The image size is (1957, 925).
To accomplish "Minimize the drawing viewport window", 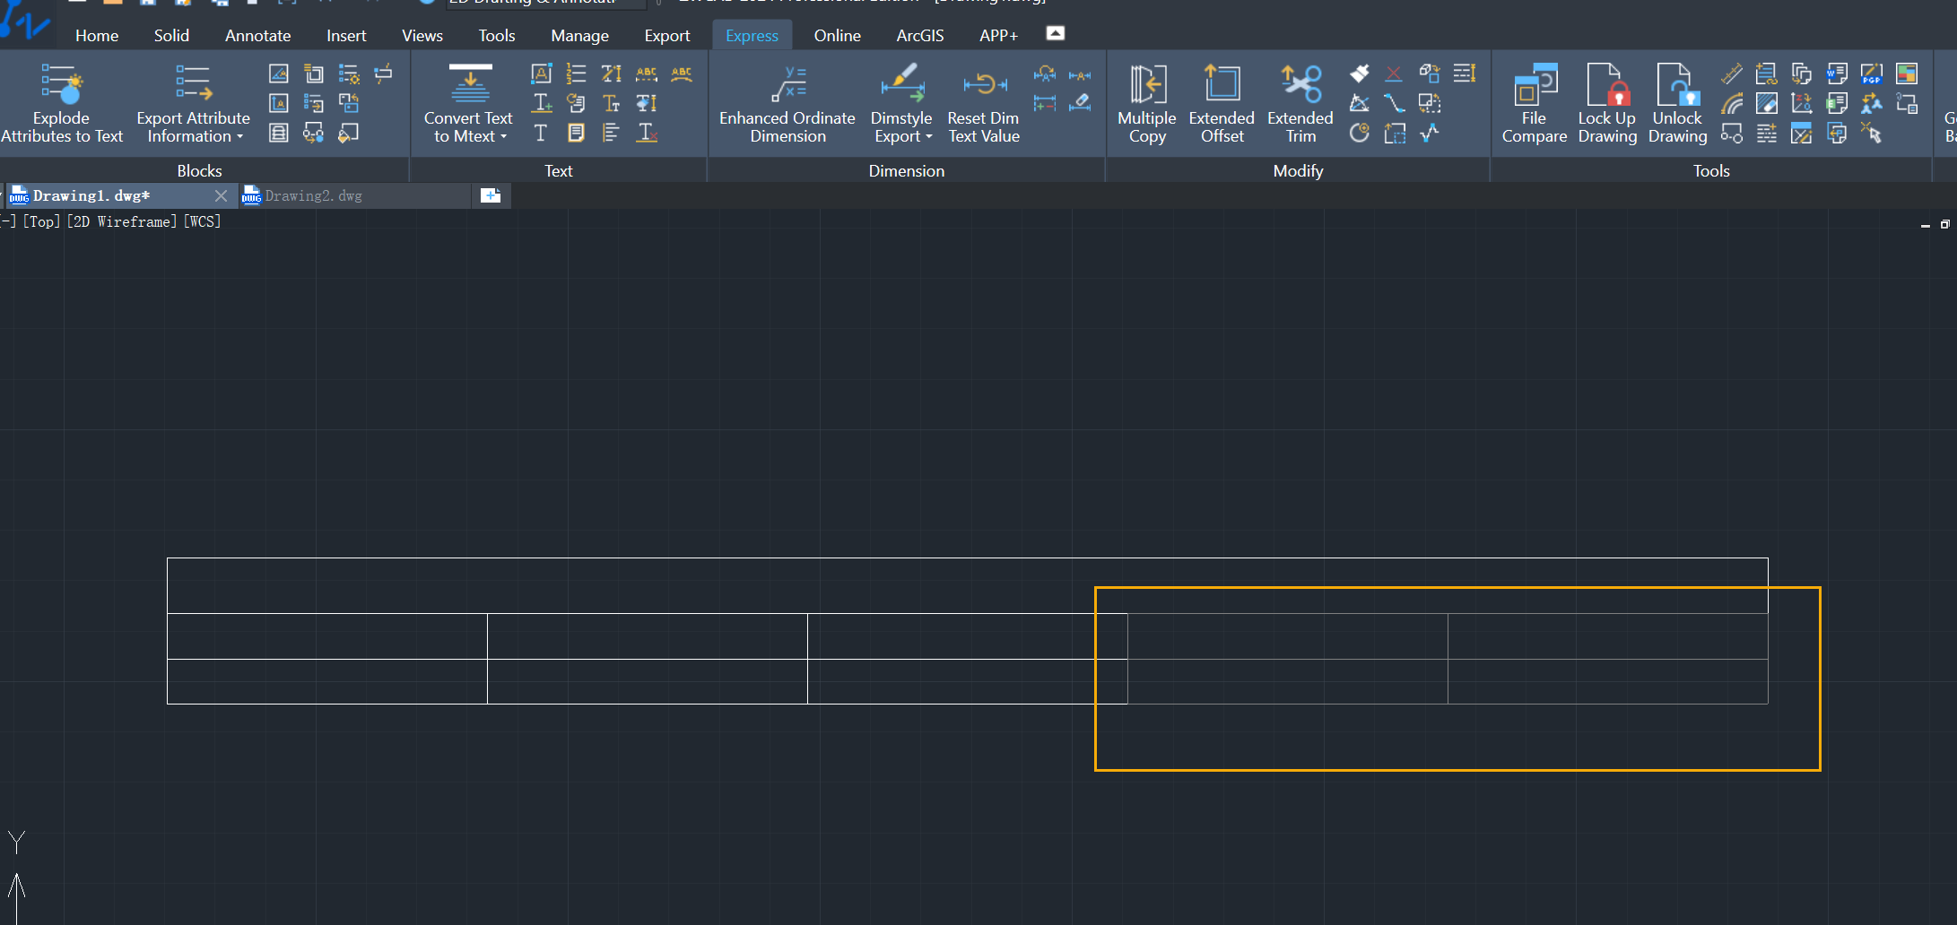I will pos(1925,225).
